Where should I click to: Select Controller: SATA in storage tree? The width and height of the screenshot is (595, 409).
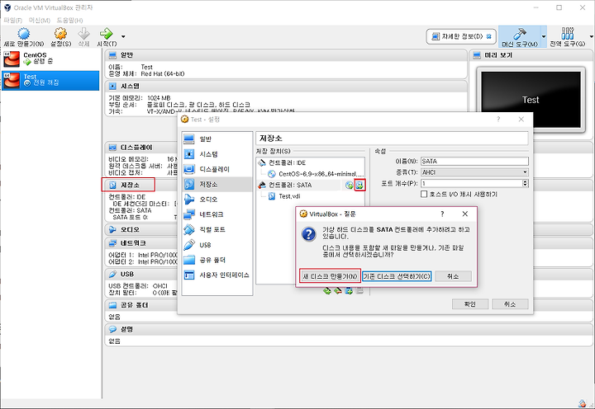coord(290,186)
